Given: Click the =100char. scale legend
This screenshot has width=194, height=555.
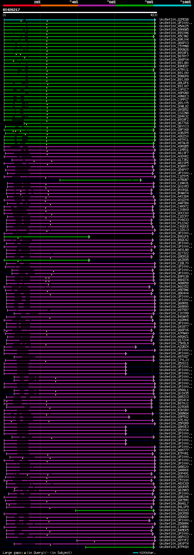Looking at the screenshot, I should 144,553.
